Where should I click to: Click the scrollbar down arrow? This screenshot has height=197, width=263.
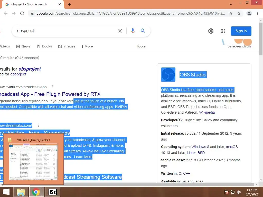tap(261, 180)
